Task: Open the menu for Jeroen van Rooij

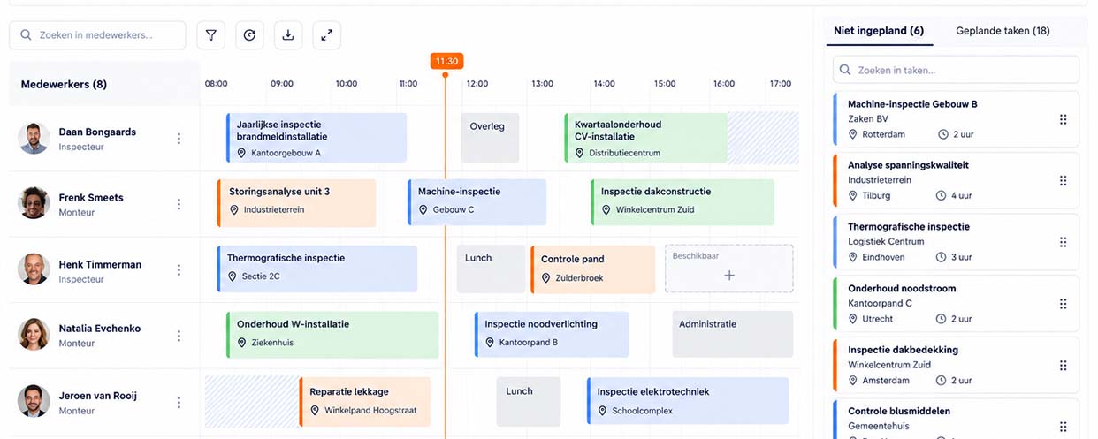Action: 179,402
